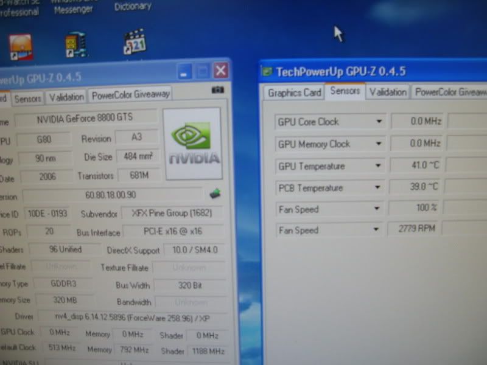The image size is (487, 365).
Task: Select Sensors tab in right GPU-Z window
Action: coord(345,91)
